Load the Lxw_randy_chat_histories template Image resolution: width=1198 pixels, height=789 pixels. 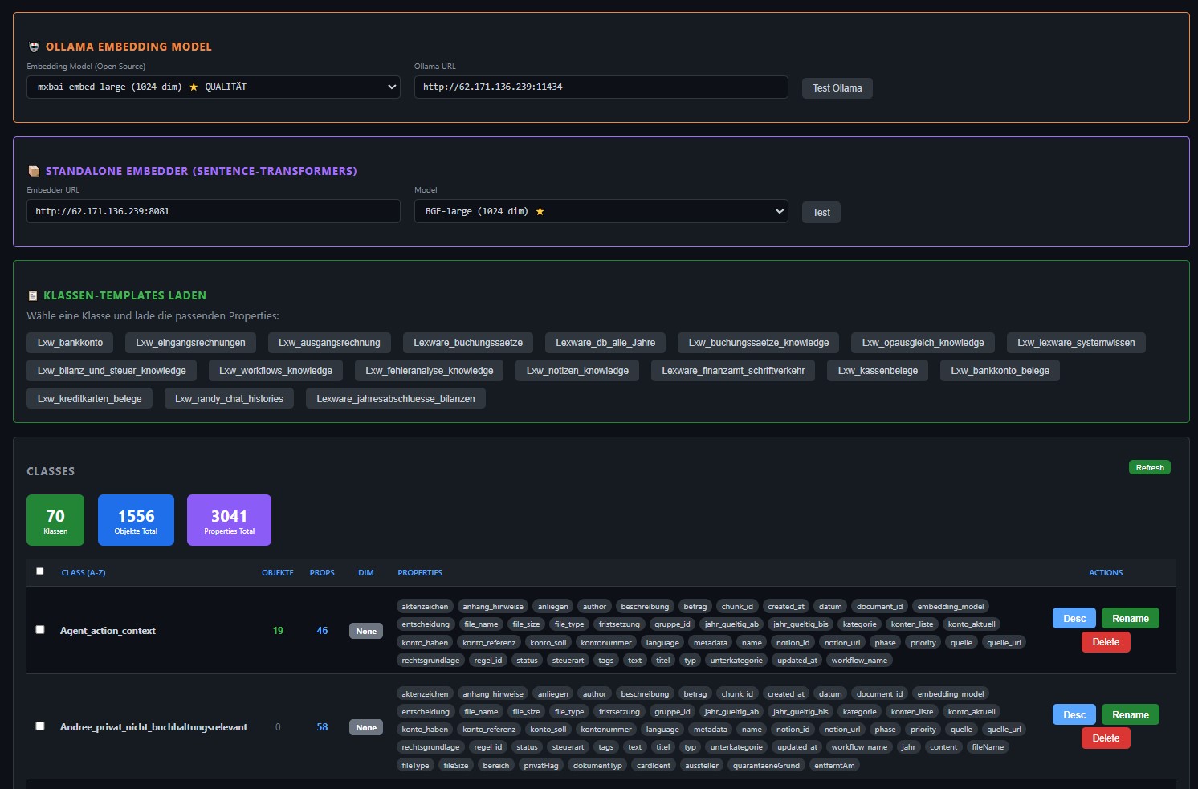229,399
